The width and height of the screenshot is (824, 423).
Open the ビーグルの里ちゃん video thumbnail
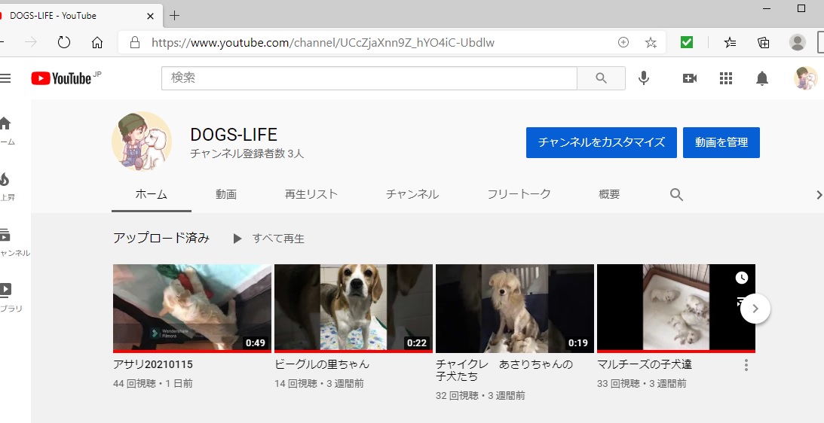pos(353,308)
